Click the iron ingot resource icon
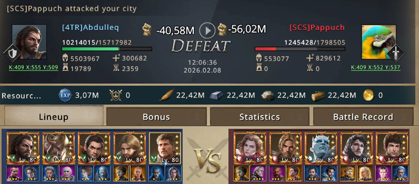Image resolution: width=419 pixels, height=184 pixels. [x=218, y=96]
